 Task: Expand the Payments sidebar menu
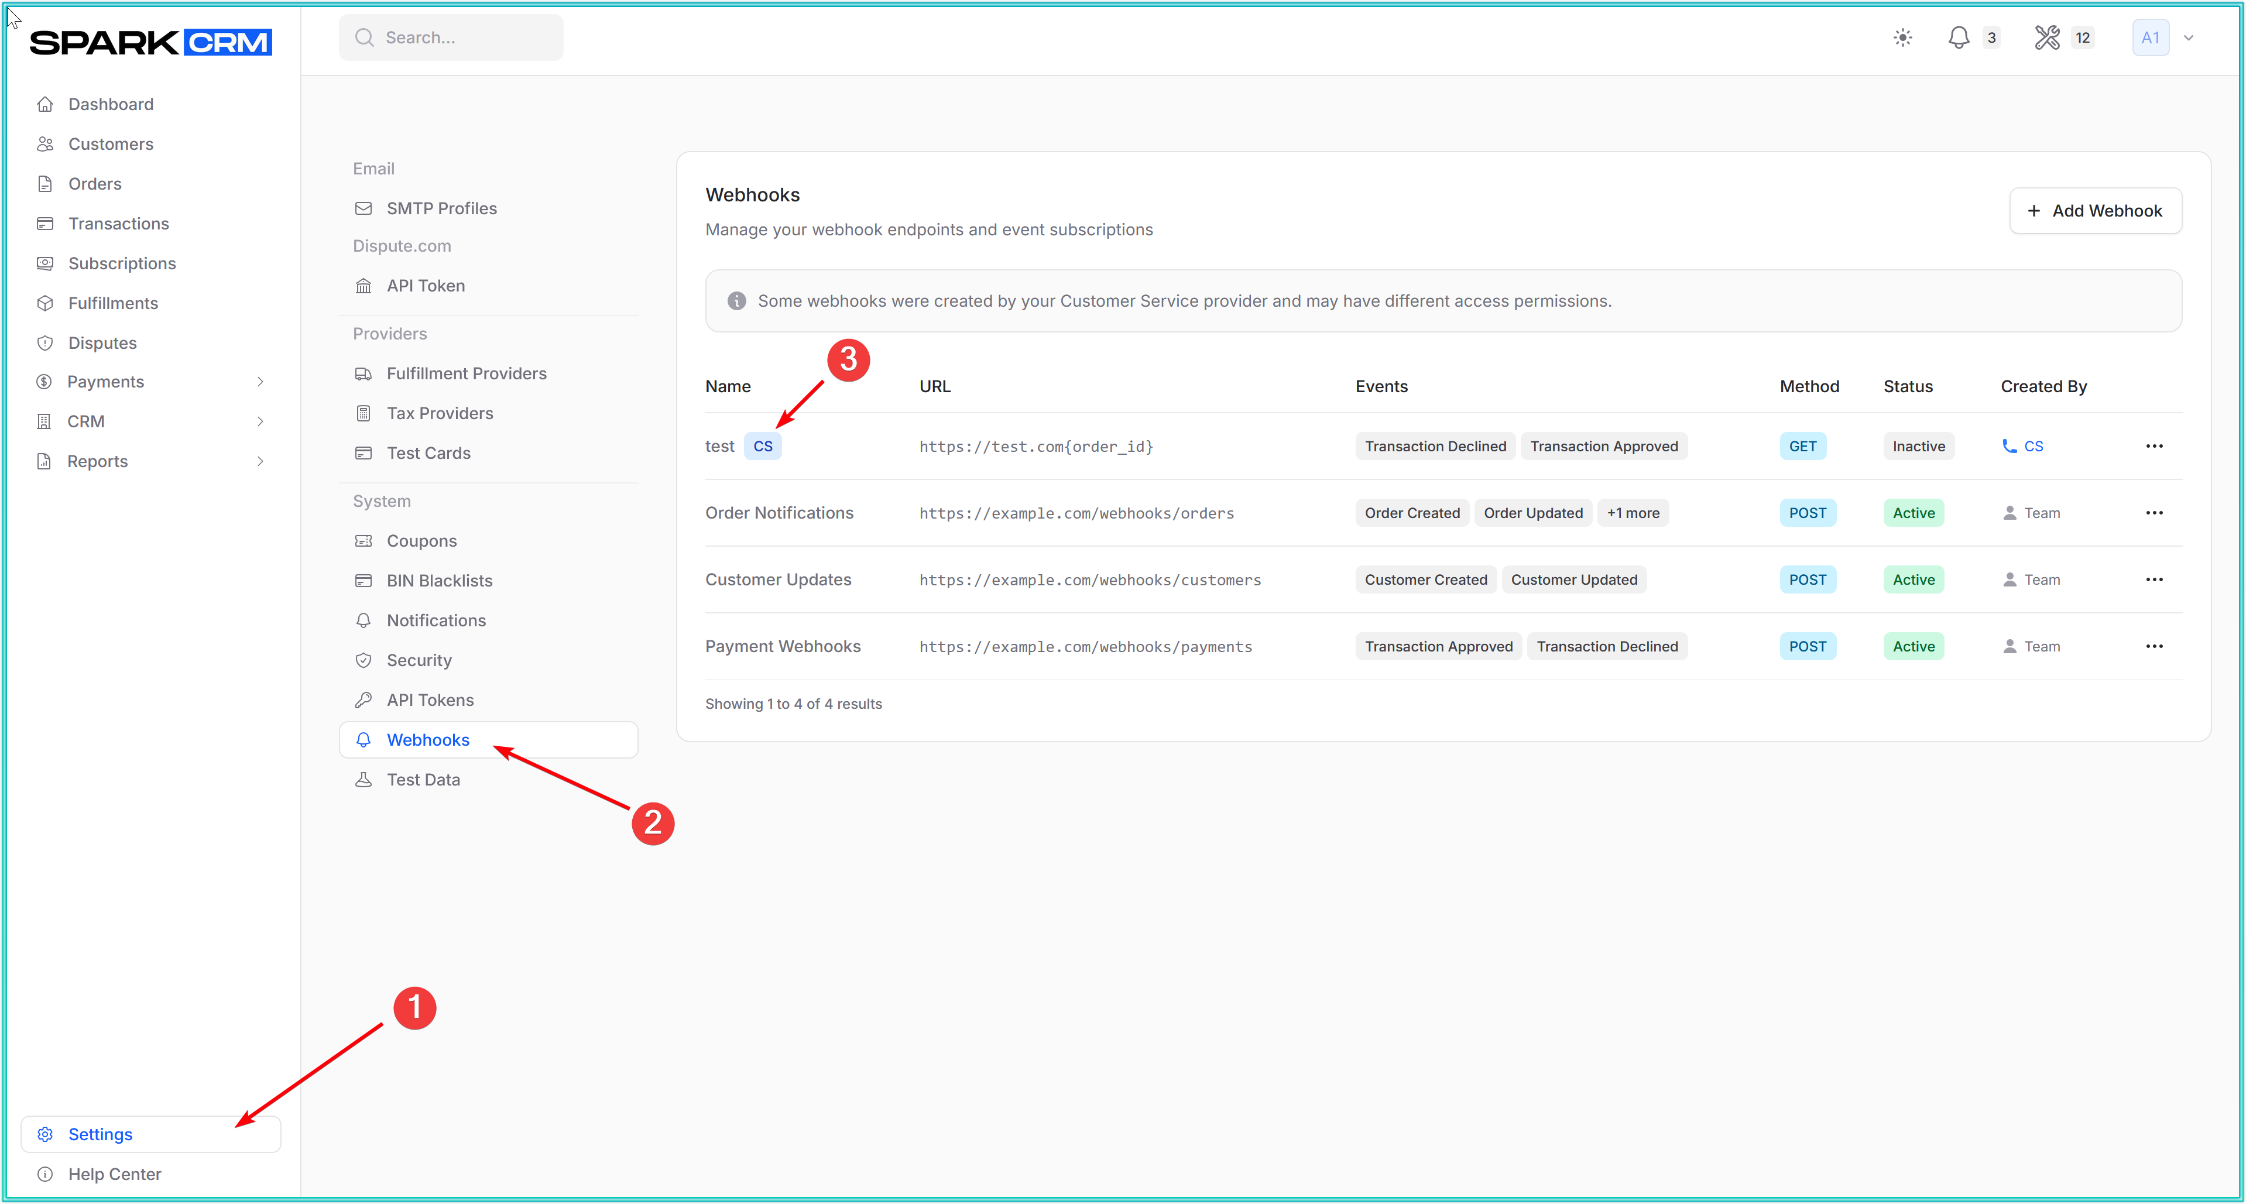[260, 382]
